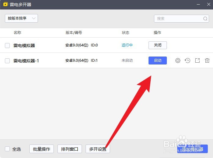The height and width of the screenshot is (158, 213).
Task: Focus the 搜索 input field
Action: tap(182, 19)
